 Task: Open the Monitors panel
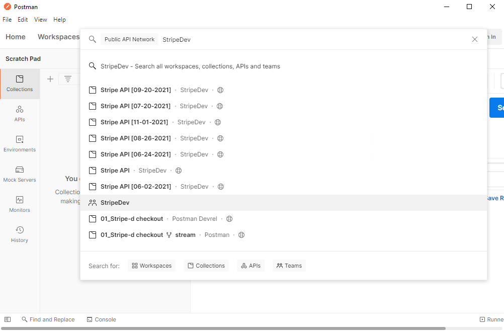pyautogui.click(x=19, y=204)
